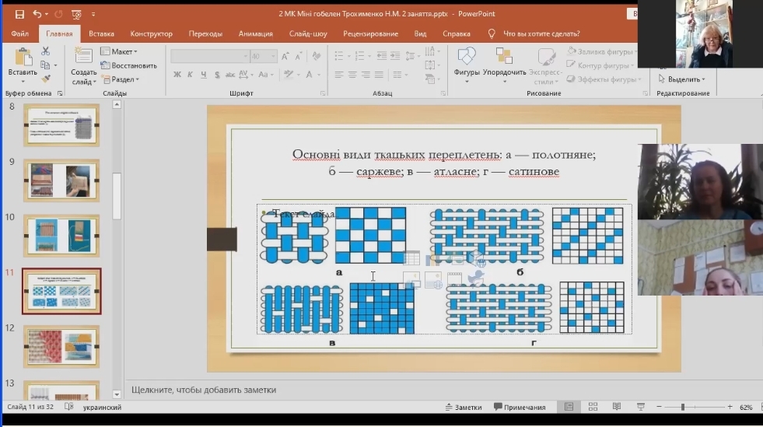The image size is (763, 427).
Task: Start slideshow from beginning via quick access icon
Action: point(76,14)
